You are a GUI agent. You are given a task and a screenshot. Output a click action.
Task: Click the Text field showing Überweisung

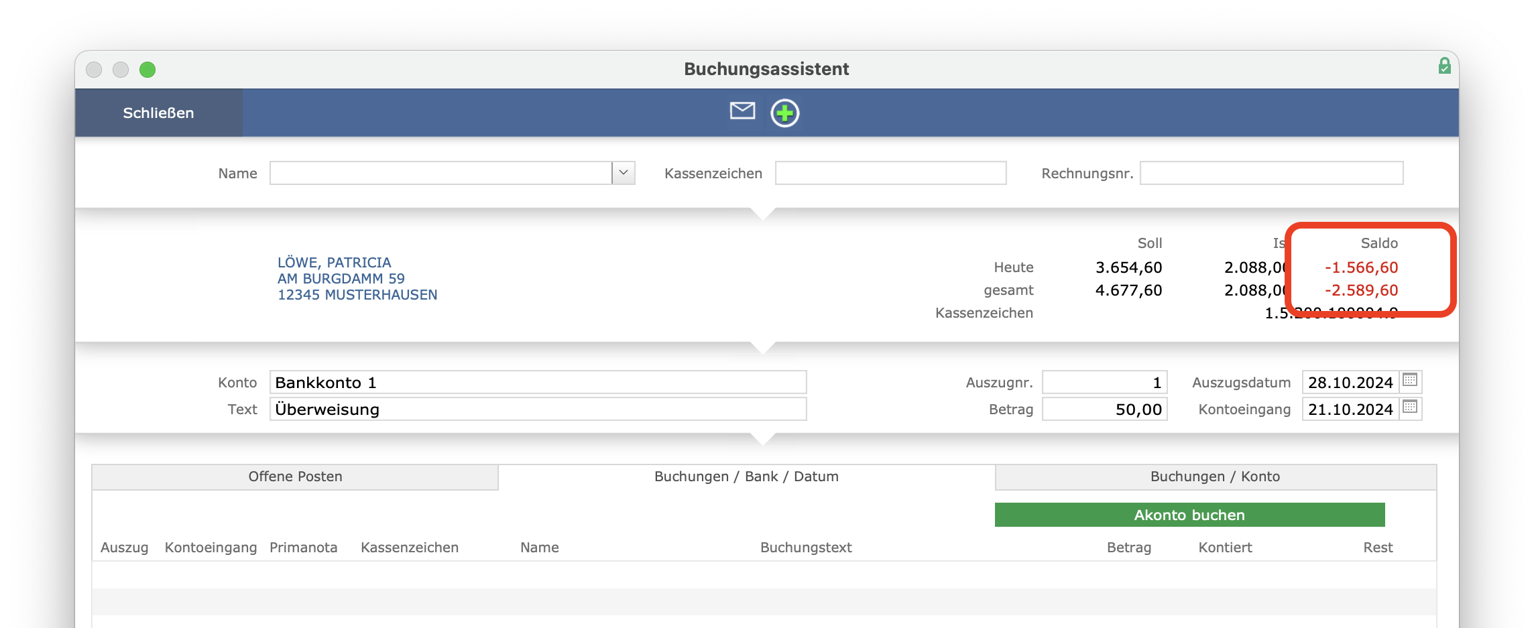click(538, 409)
